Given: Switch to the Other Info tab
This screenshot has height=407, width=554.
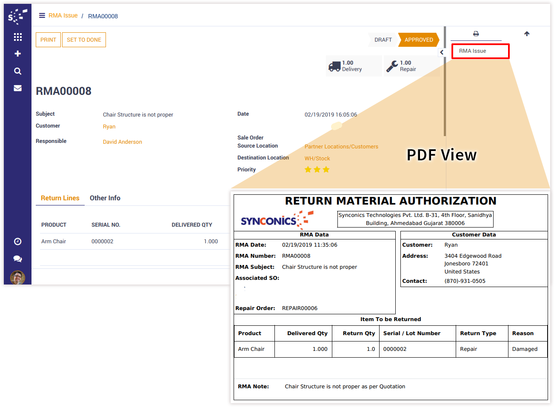Looking at the screenshot, I should coord(105,198).
